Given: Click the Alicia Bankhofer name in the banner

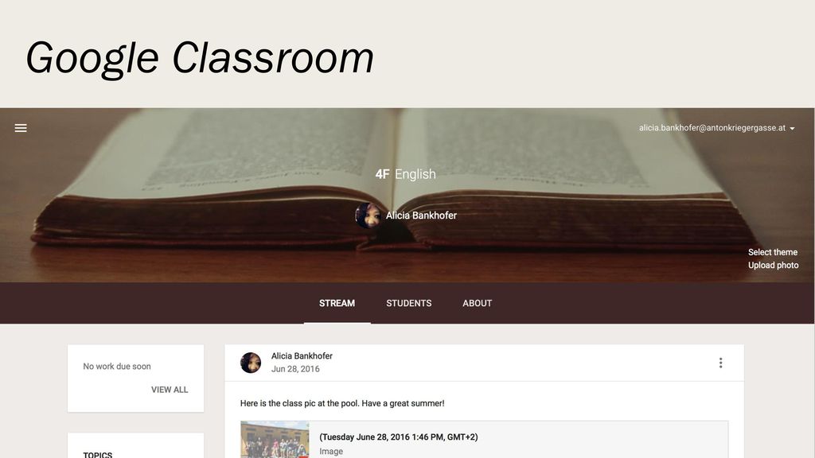Looking at the screenshot, I should [x=421, y=215].
